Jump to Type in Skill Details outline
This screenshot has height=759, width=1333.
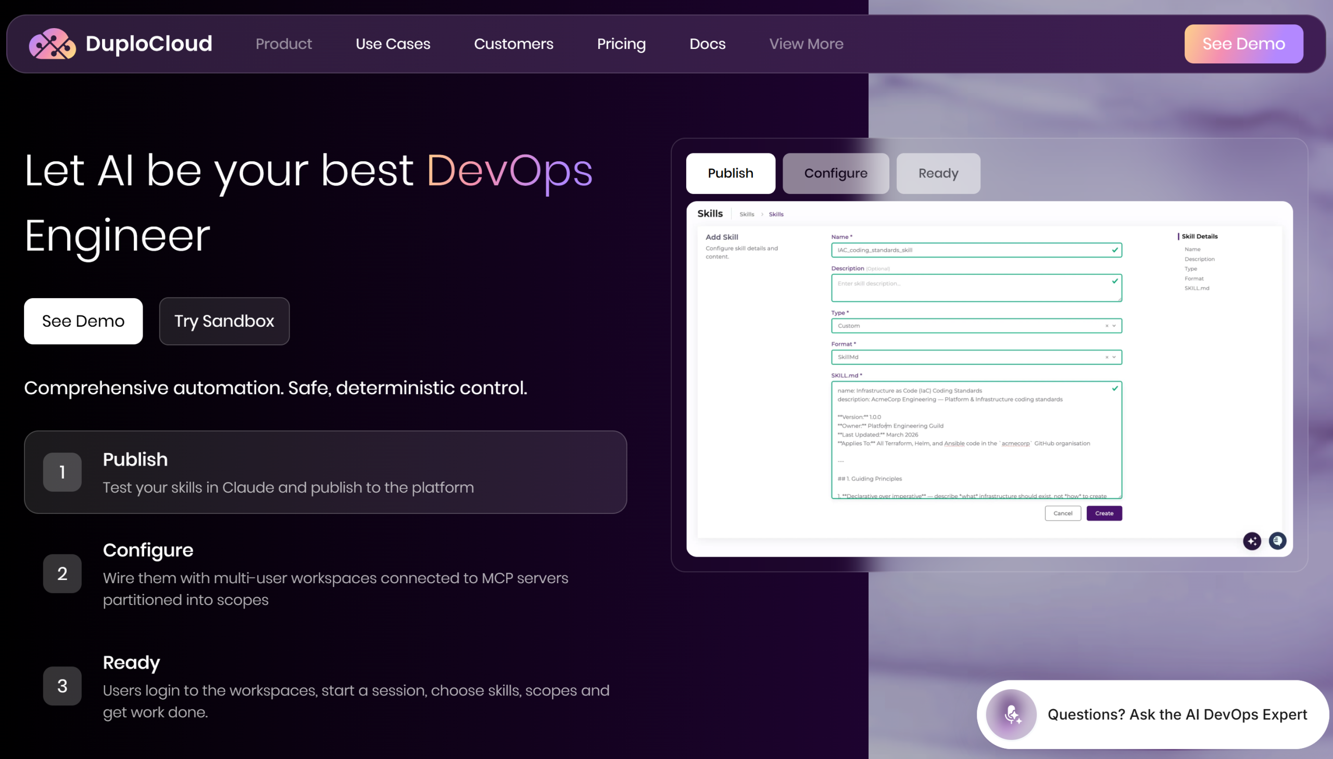pyautogui.click(x=1190, y=269)
